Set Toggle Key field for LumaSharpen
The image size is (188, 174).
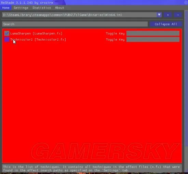[x=153, y=34]
